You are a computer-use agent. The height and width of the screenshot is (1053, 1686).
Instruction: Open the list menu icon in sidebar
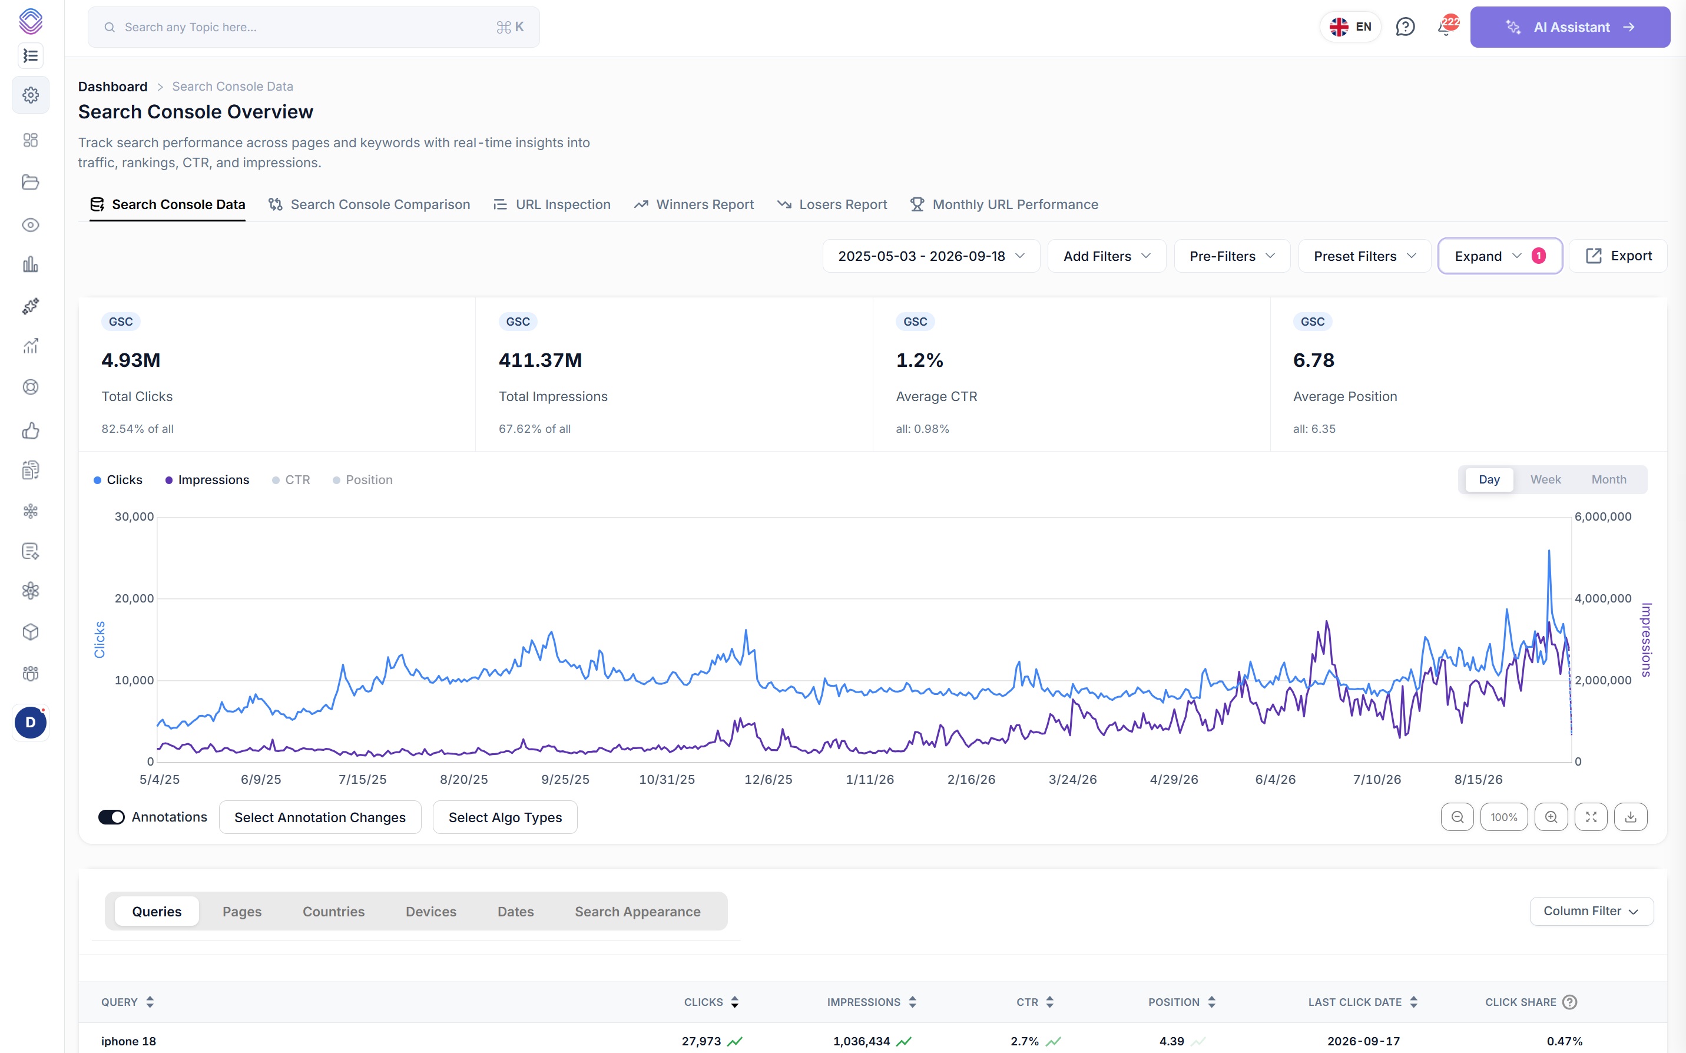click(31, 56)
